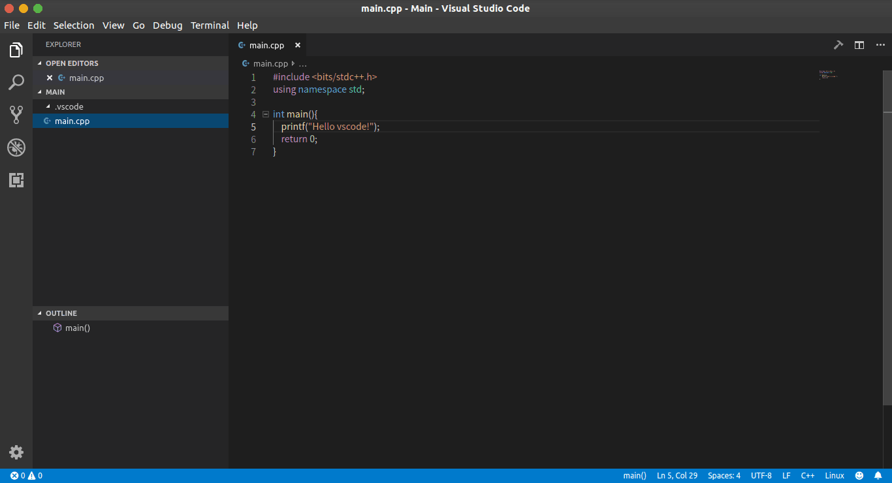The image size is (892, 483).
Task: Open the Debug view from the activity bar
Action: point(16,148)
